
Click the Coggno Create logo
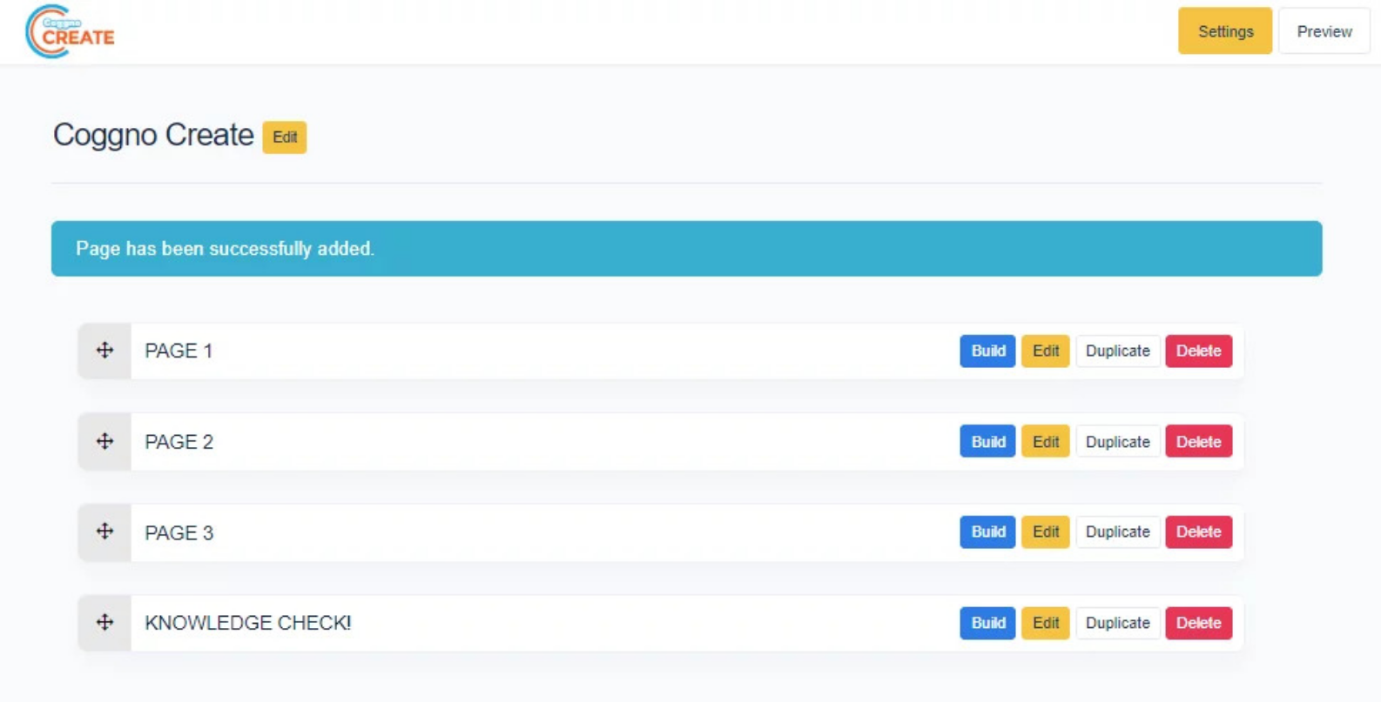70,32
